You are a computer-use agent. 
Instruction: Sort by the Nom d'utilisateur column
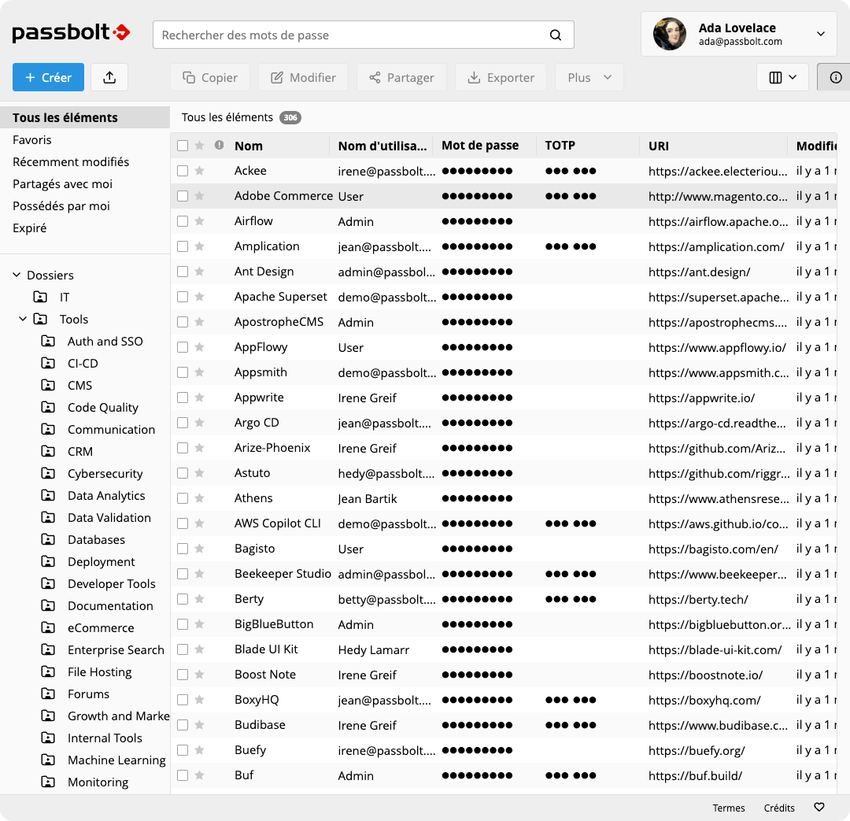pos(382,146)
